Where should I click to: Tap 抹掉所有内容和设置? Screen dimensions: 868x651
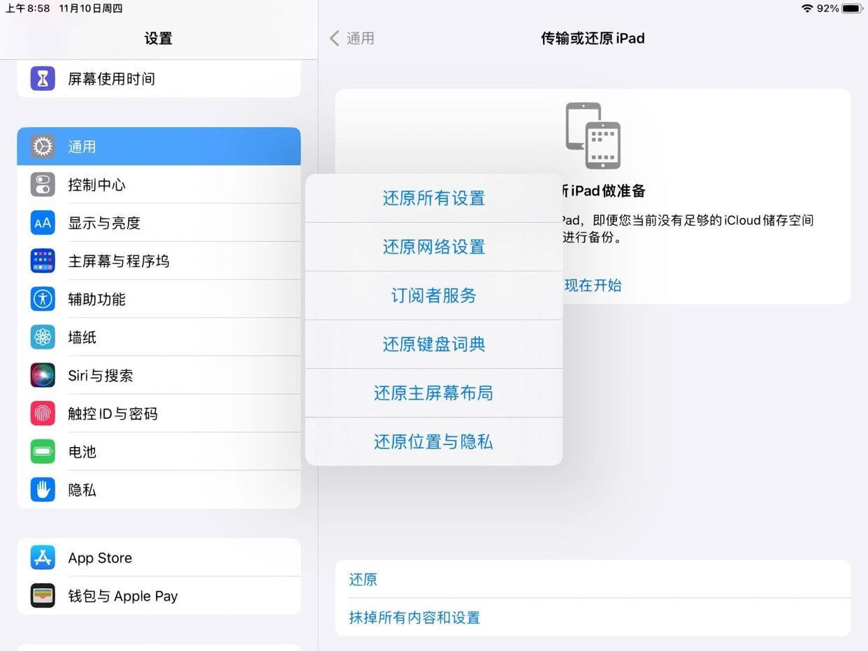[414, 617]
